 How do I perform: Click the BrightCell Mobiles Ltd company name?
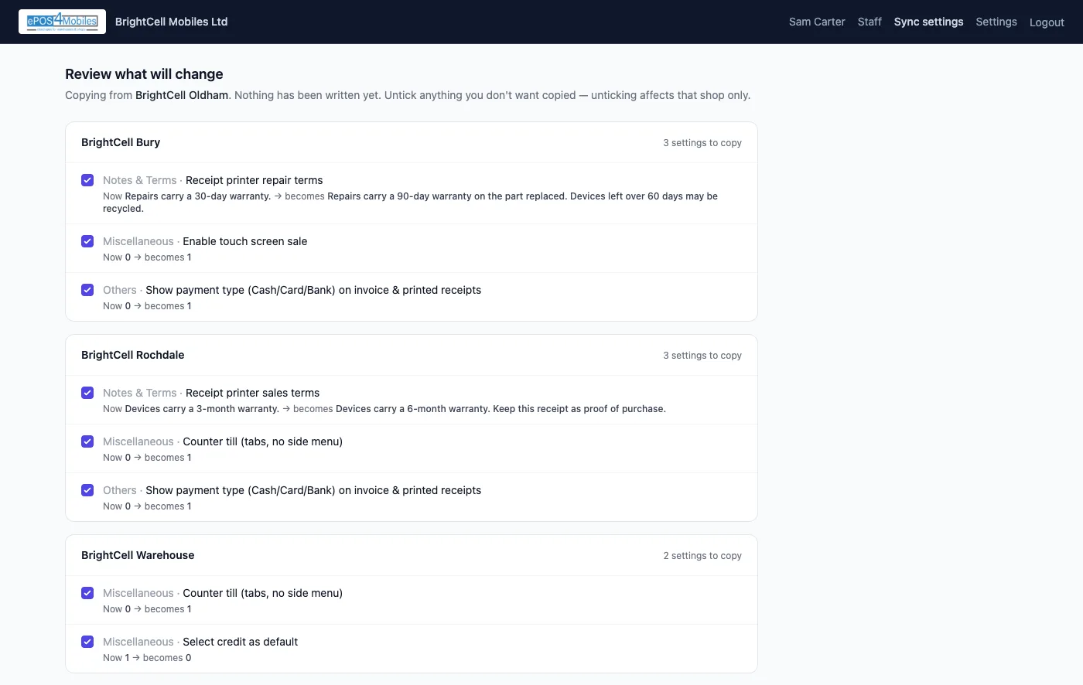tap(172, 22)
